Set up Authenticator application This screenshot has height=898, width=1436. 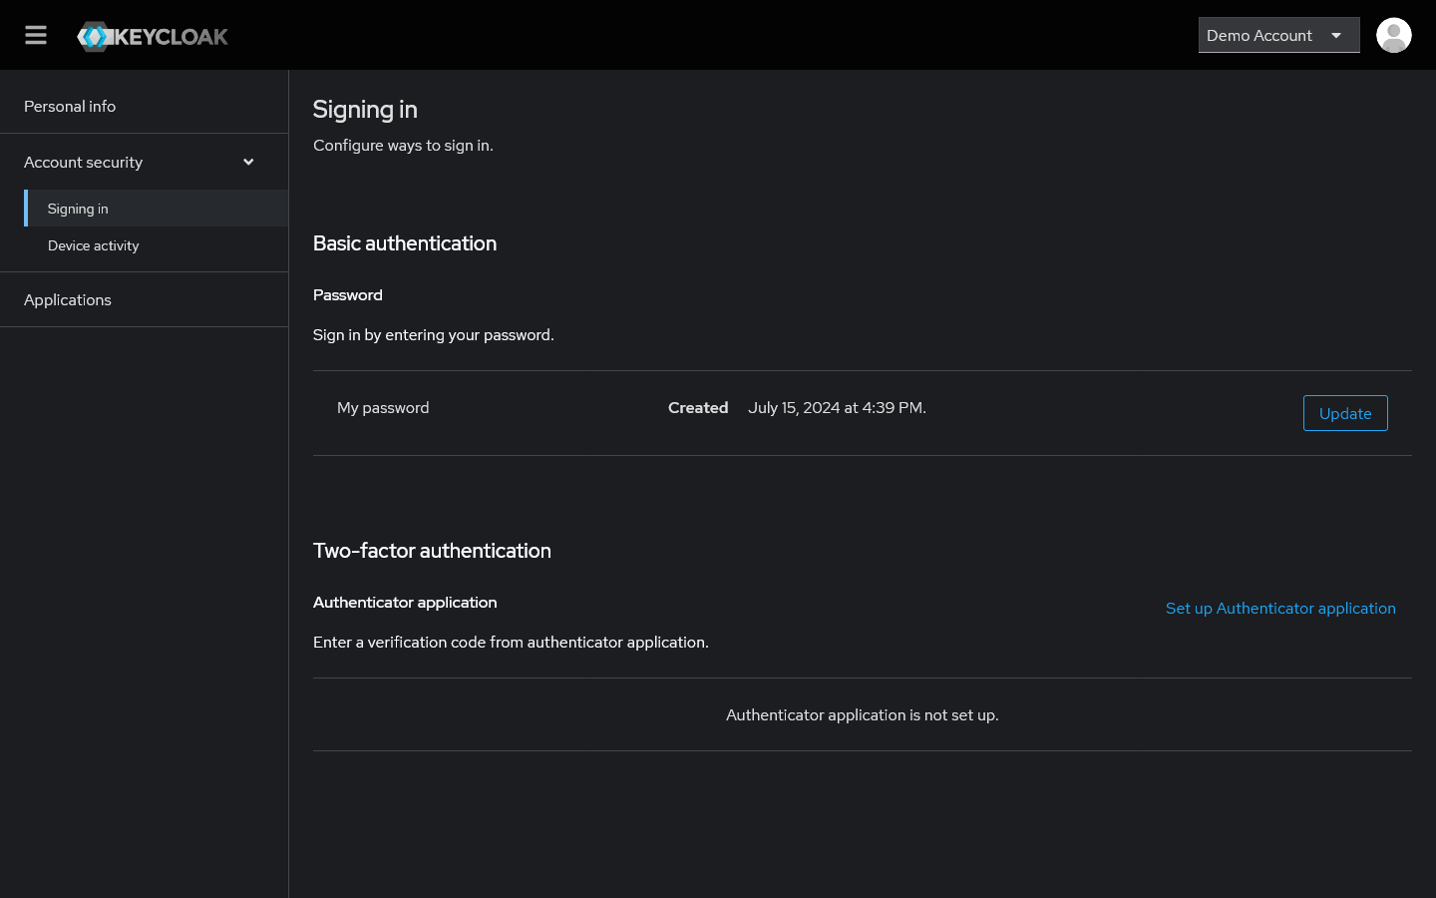coord(1280,608)
